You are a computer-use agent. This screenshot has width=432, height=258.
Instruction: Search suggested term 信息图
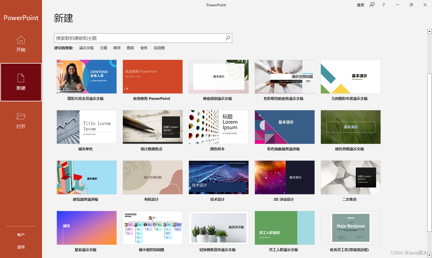[159, 48]
